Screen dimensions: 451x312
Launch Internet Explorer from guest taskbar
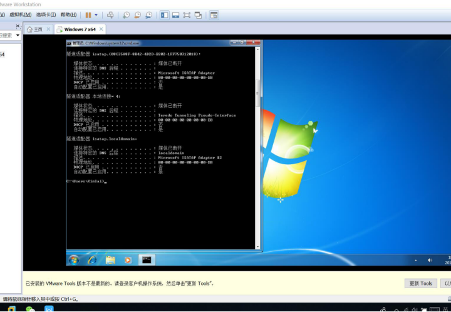(92, 260)
